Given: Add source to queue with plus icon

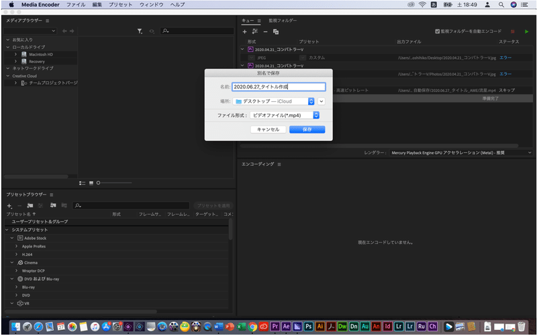Looking at the screenshot, I should [x=244, y=32].
